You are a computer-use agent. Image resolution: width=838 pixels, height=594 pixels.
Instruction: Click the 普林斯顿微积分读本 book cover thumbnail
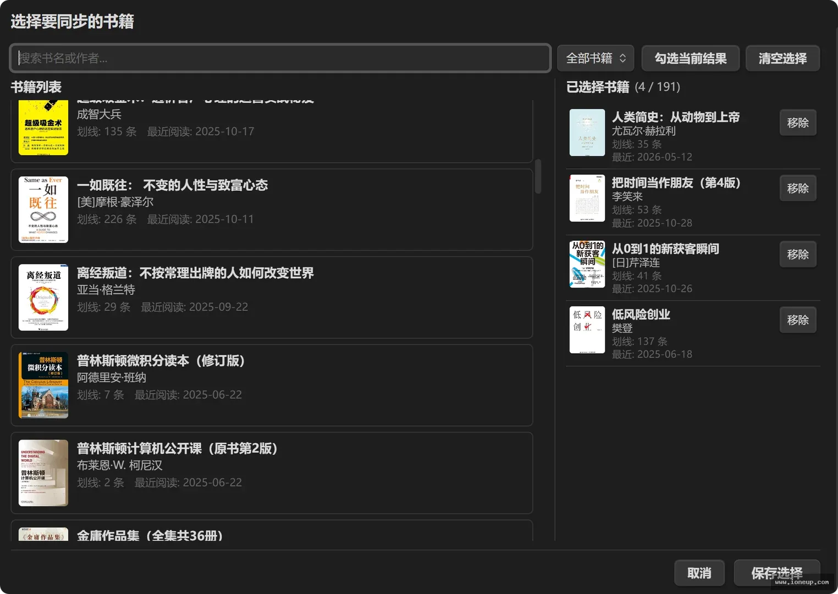coord(43,385)
